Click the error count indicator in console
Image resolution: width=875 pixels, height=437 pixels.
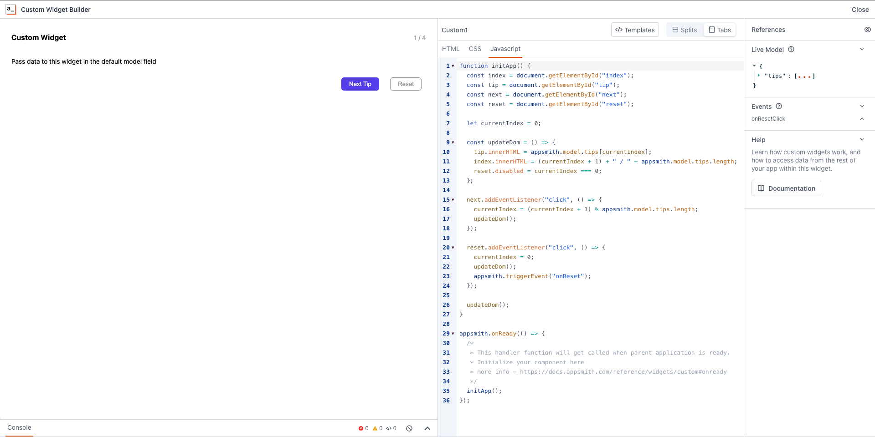[x=363, y=428]
